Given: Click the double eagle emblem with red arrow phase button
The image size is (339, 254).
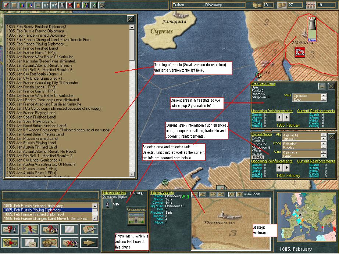Looking at the screenshot, I should [10, 243].
